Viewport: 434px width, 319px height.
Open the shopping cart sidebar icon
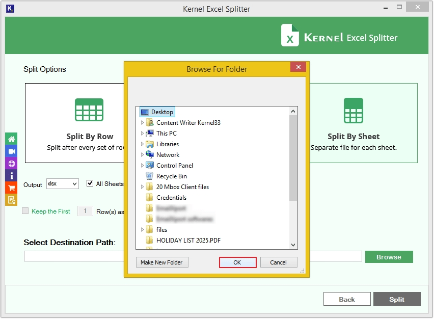pyautogui.click(x=11, y=188)
